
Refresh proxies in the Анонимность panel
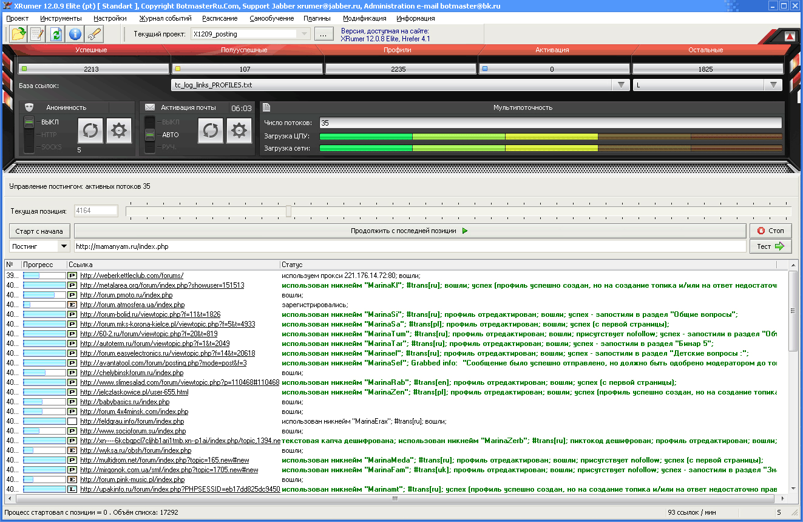click(x=90, y=130)
